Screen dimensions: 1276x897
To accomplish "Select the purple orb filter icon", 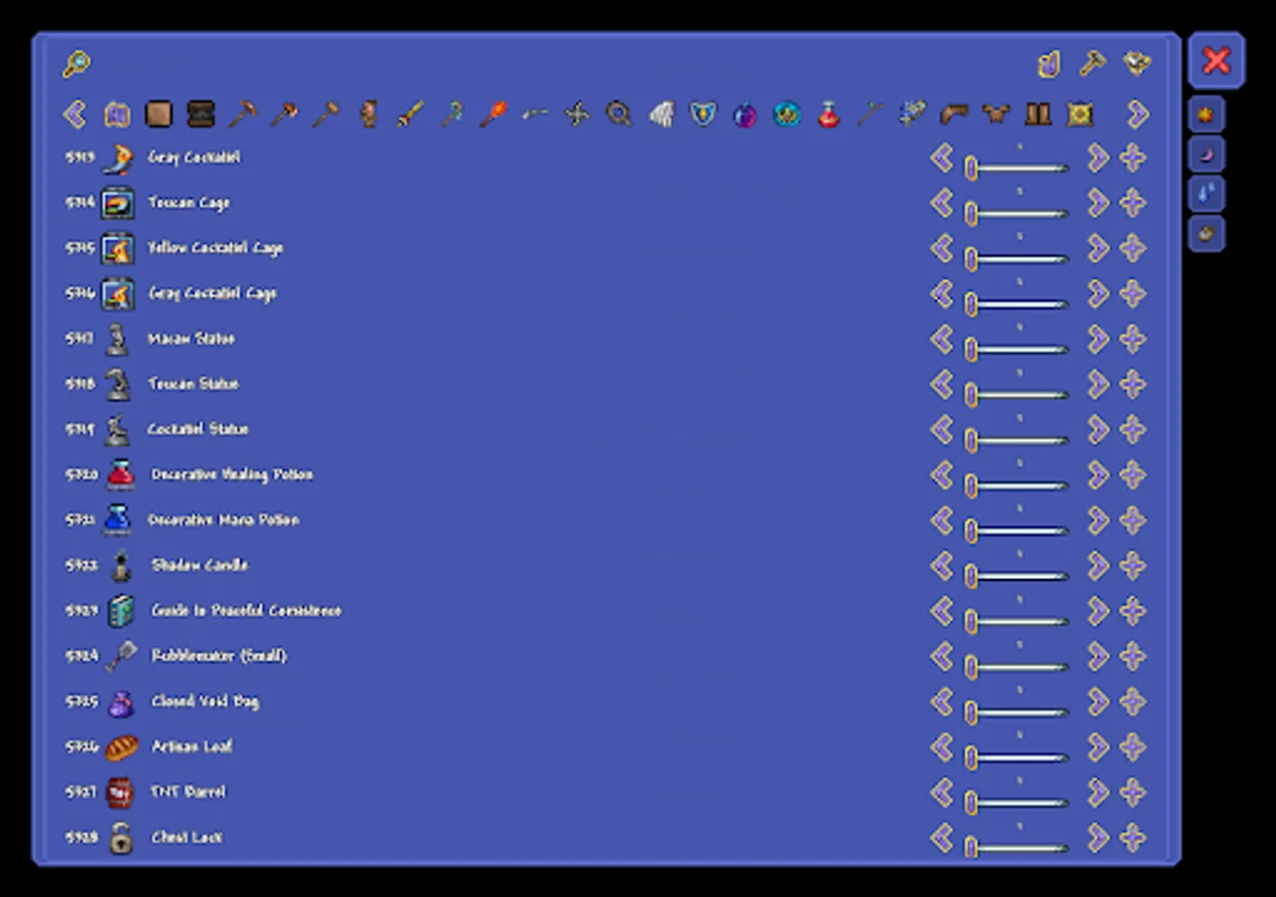I will tap(745, 114).
